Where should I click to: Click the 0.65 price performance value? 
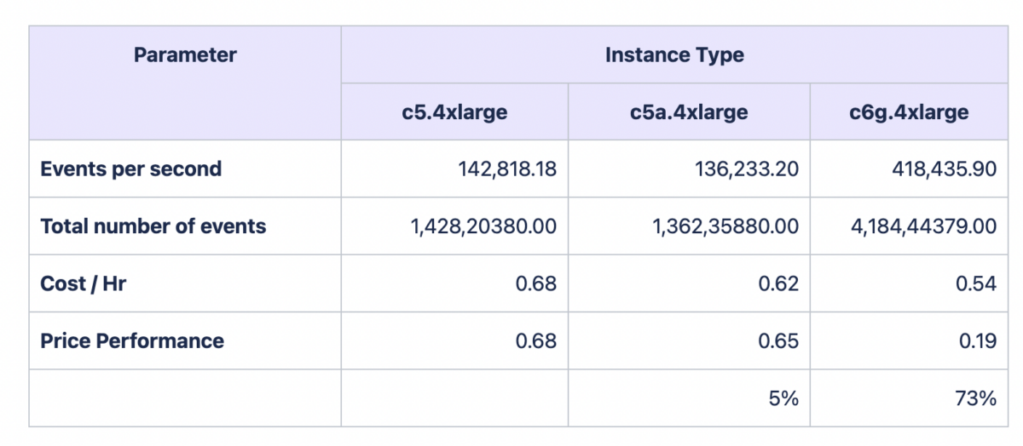[778, 340]
